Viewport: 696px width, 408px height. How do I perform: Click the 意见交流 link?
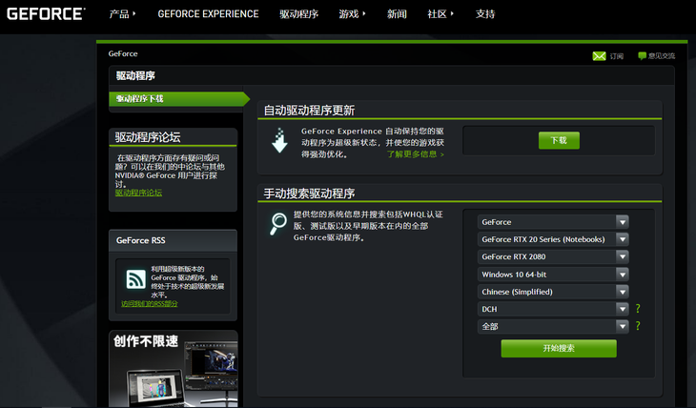tap(662, 56)
